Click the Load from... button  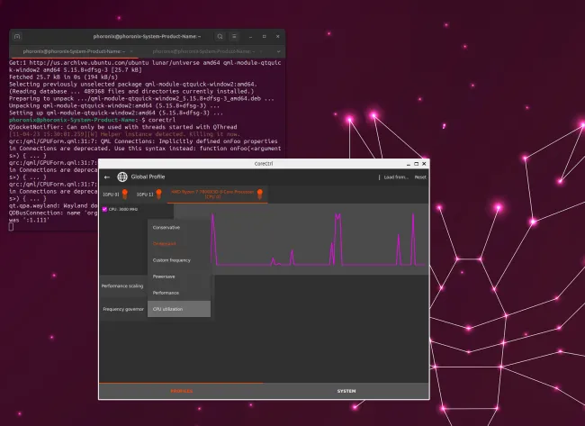click(x=396, y=177)
